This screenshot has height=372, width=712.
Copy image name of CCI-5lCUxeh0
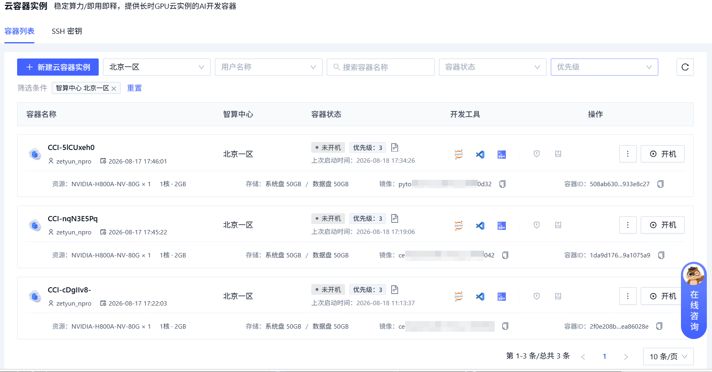(x=503, y=184)
